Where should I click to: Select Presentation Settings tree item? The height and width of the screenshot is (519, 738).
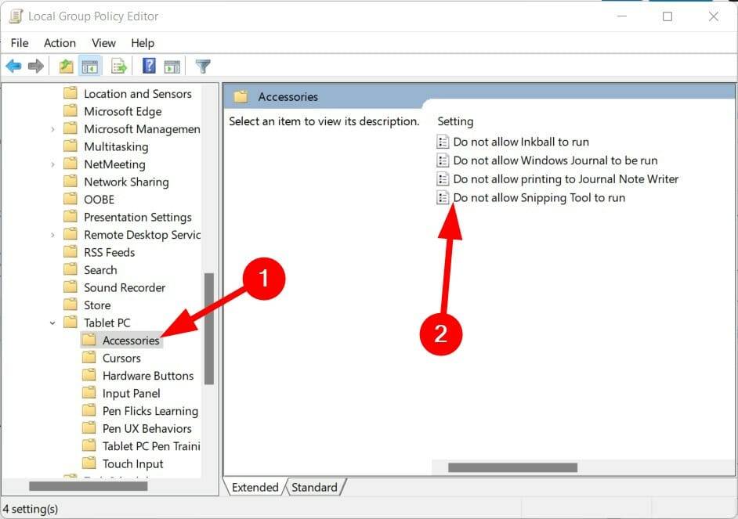coord(137,217)
